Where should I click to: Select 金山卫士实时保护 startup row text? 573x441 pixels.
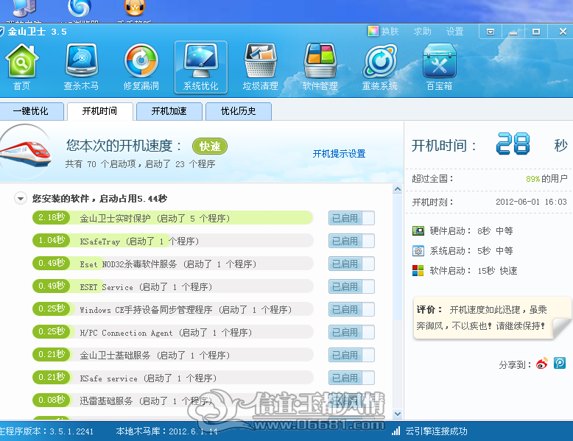(155, 219)
